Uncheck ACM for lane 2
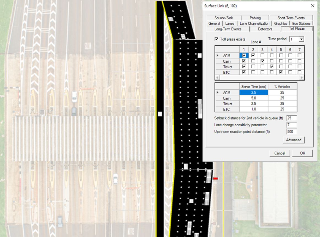This screenshot has width=320, height=237. point(253,56)
